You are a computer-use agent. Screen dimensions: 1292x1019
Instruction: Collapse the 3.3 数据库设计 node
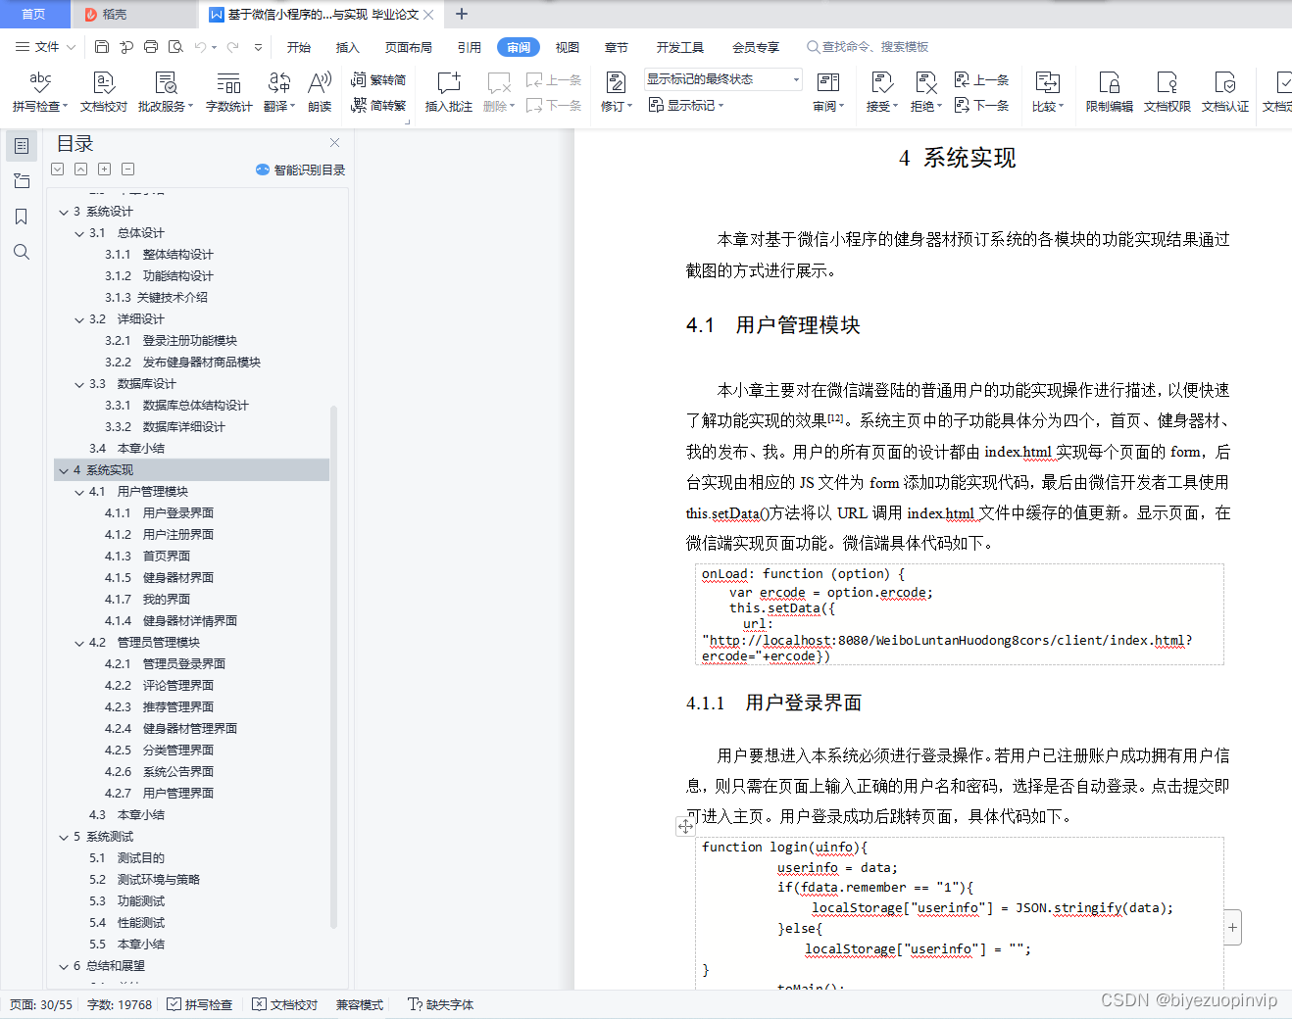click(79, 384)
